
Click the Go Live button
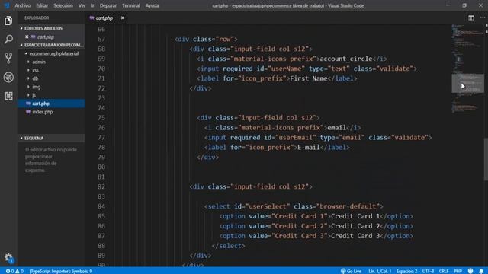(x=351, y=271)
